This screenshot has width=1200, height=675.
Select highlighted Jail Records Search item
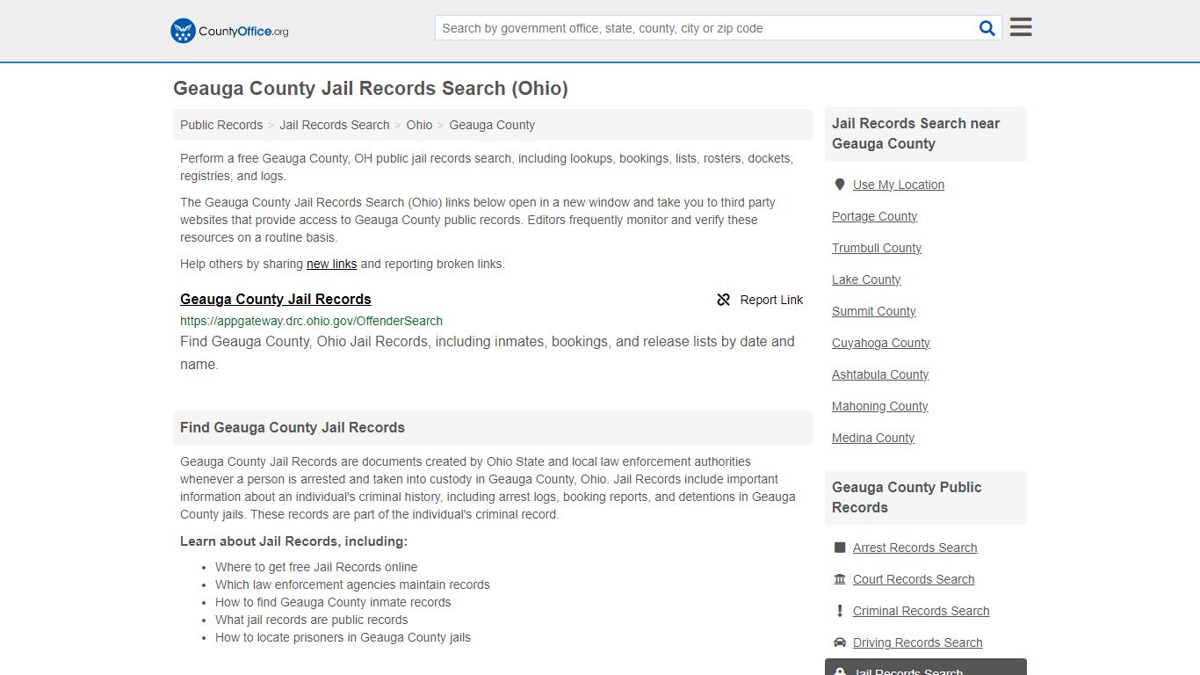[926, 667]
